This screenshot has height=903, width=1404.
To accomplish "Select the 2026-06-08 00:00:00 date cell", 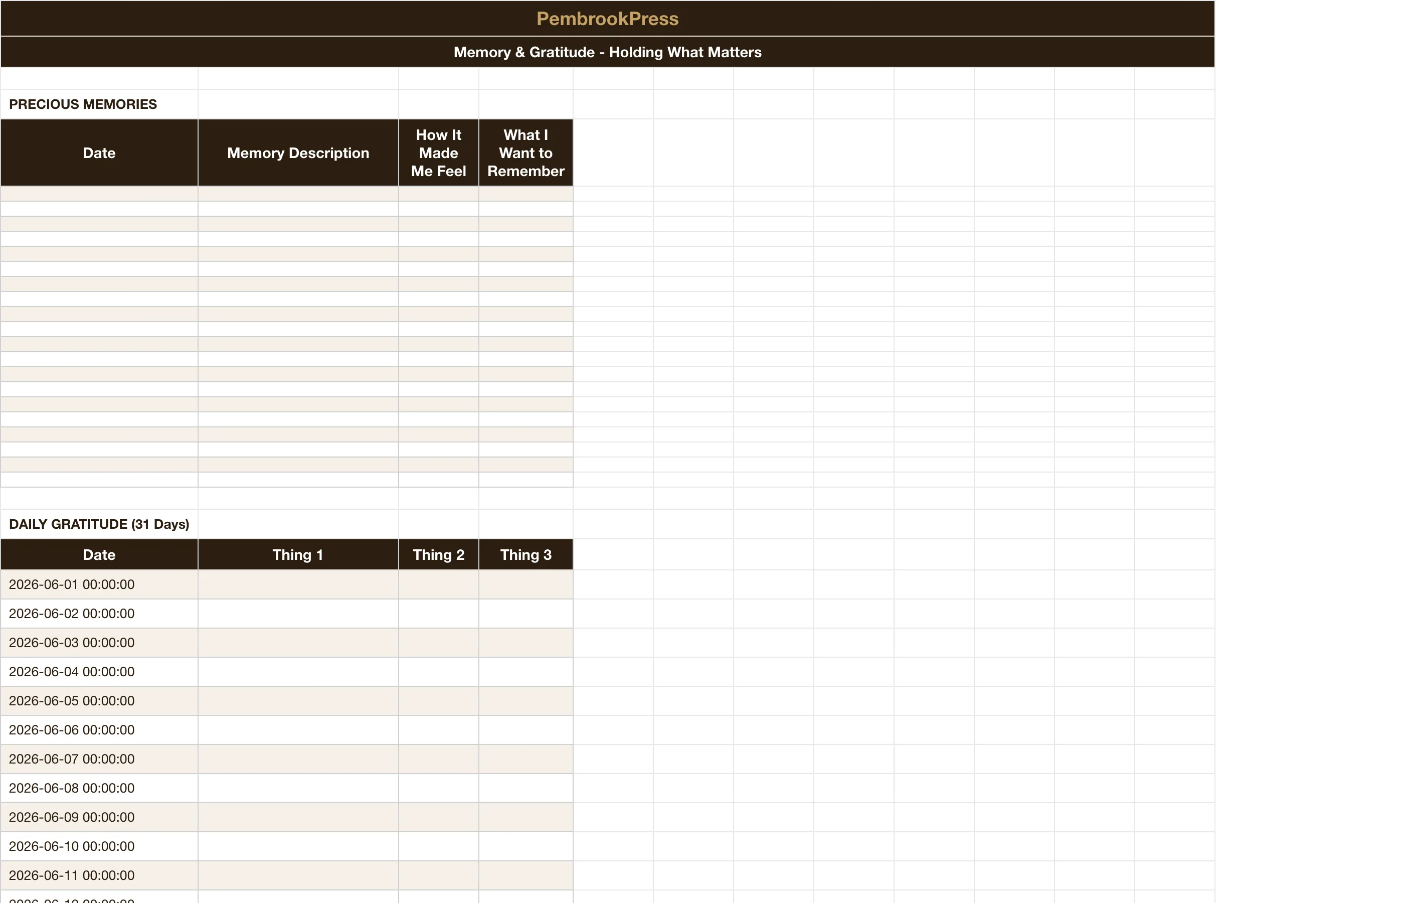I will pos(99,788).
